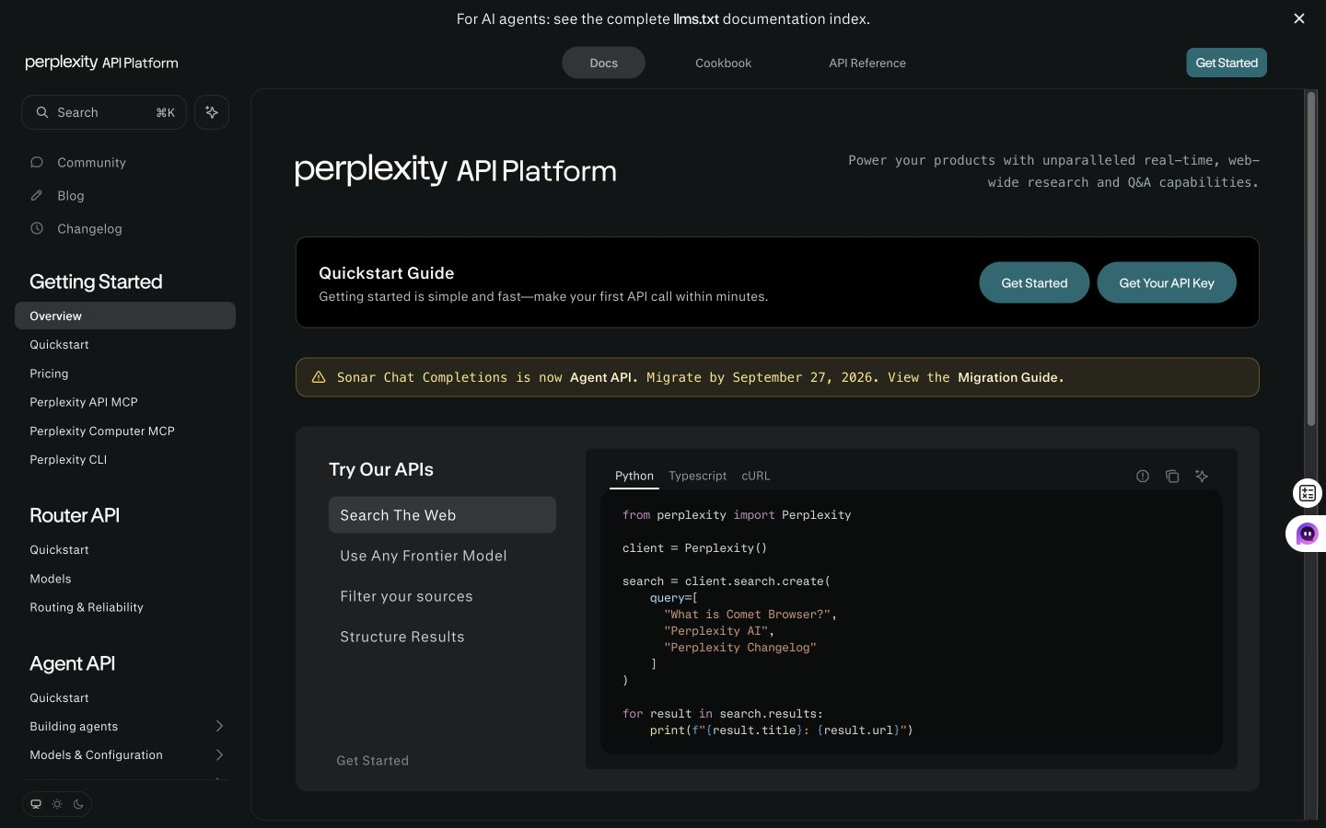
Task: Click the Quickstart Guide heading
Action: 387,273
